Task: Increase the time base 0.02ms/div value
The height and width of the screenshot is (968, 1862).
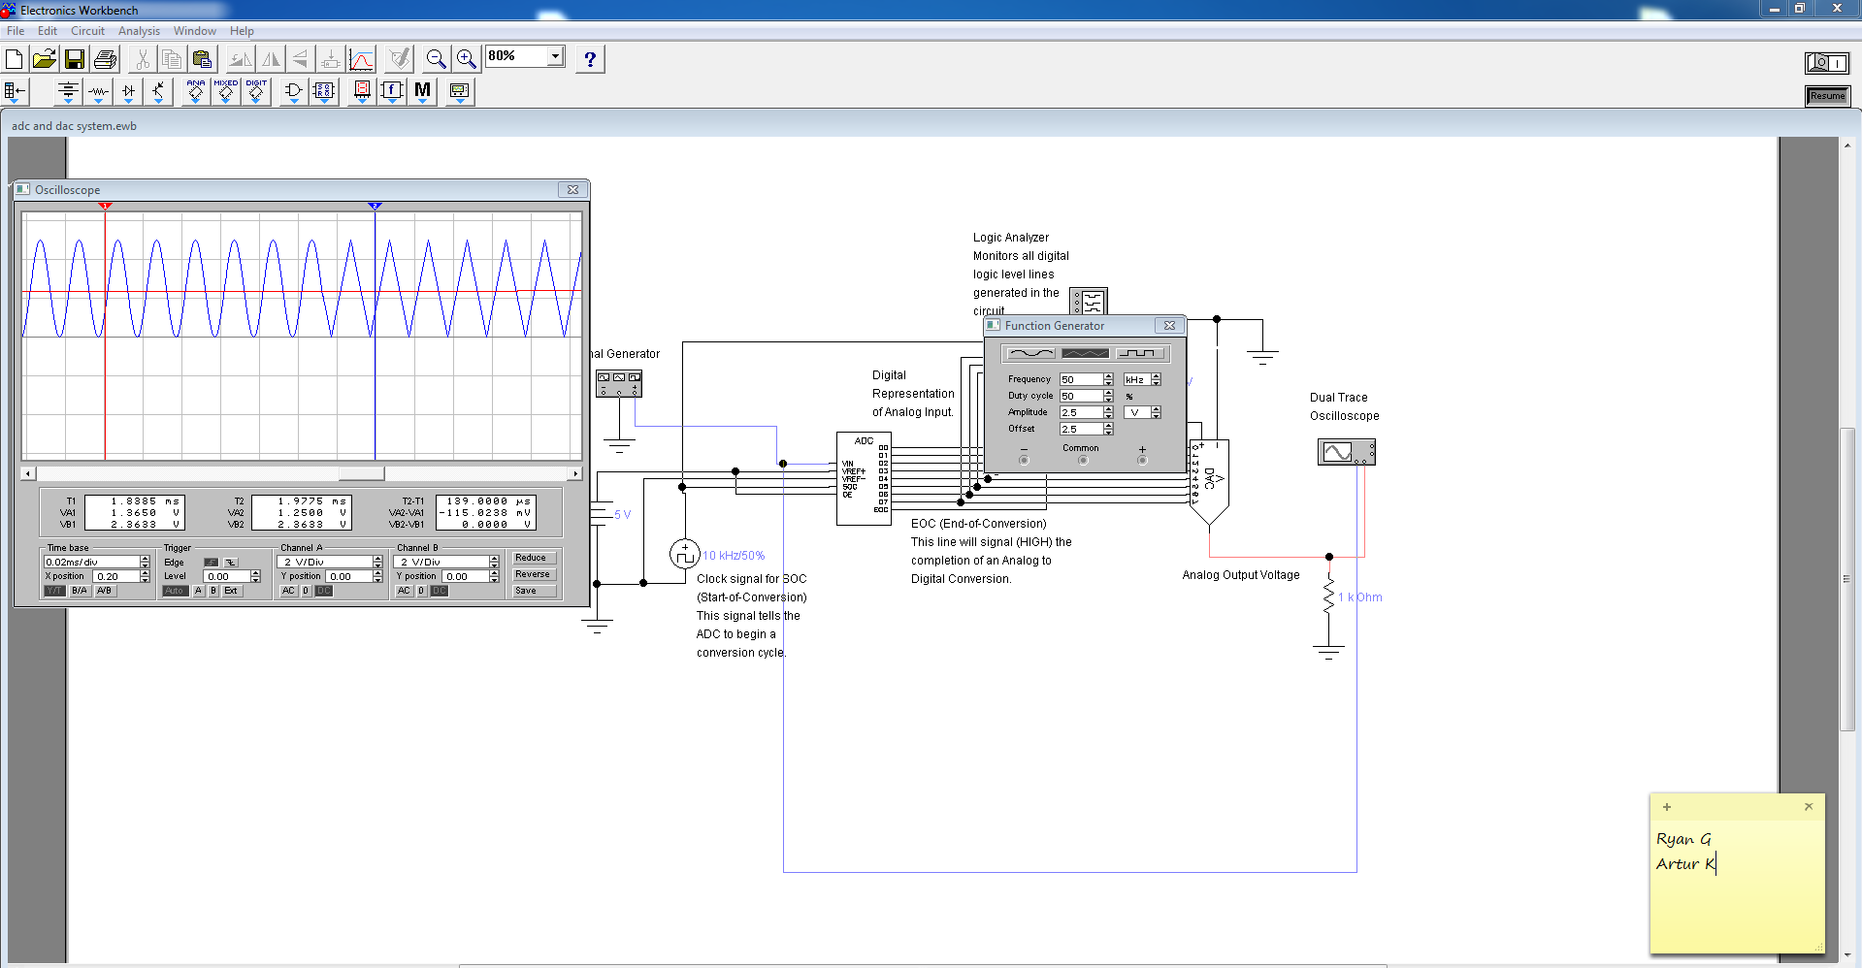Action: (145, 559)
